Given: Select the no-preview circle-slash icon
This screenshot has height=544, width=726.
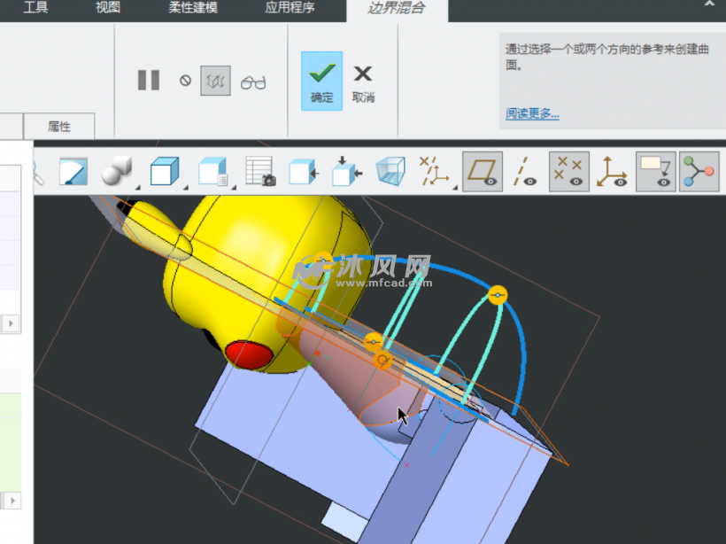Looking at the screenshot, I should pyautogui.click(x=185, y=82).
